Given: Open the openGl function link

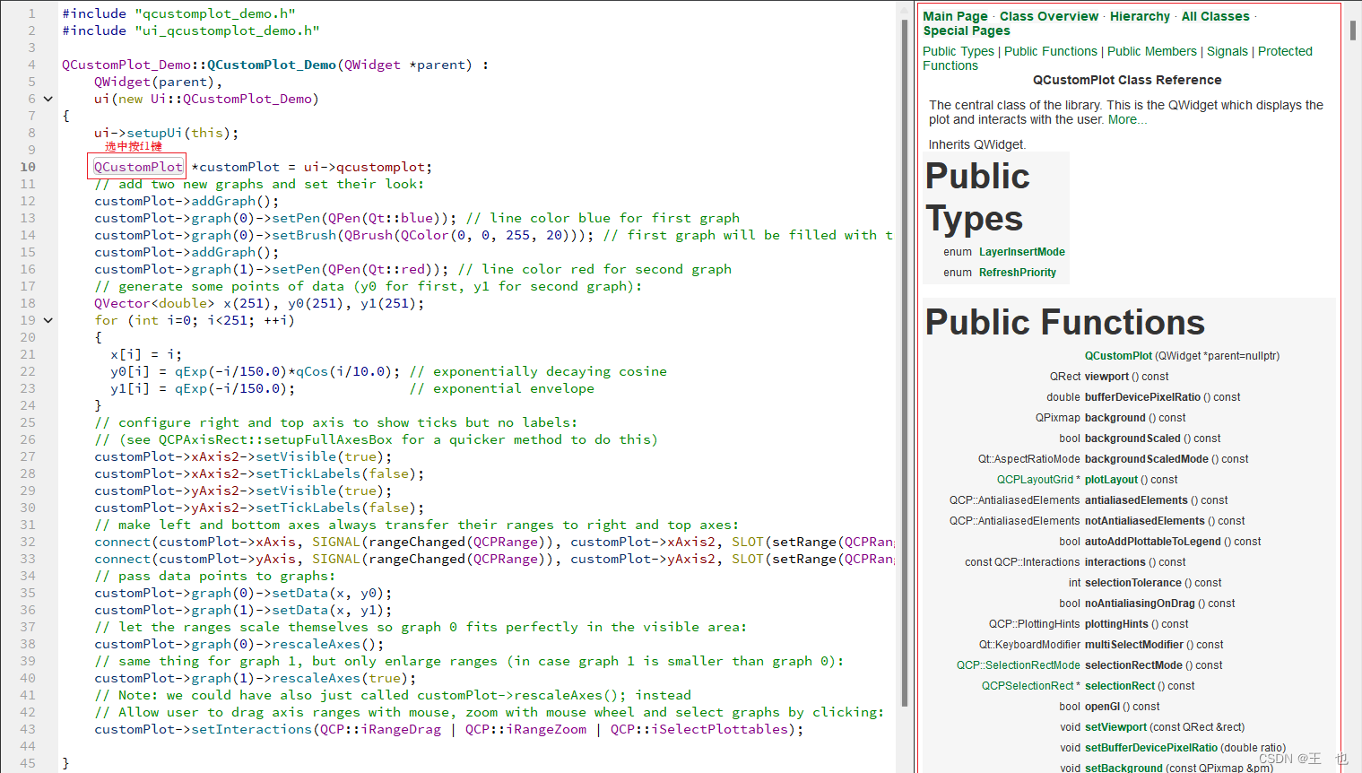Looking at the screenshot, I should pyautogui.click(x=1102, y=707).
